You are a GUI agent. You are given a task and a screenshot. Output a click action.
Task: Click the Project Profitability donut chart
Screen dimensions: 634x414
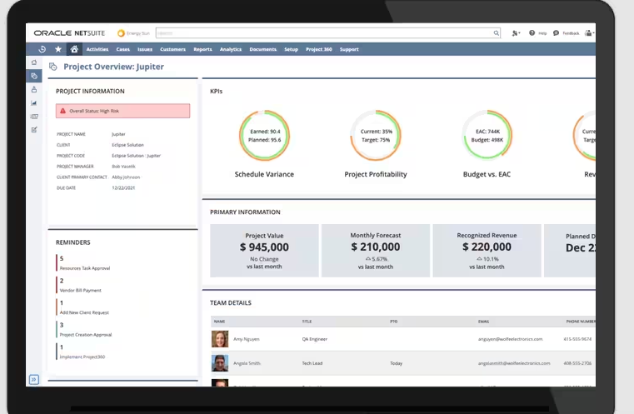pyautogui.click(x=376, y=136)
